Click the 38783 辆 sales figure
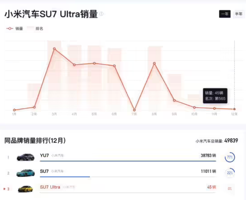Viewport: 246px width, 200px height. pos(208,155)
